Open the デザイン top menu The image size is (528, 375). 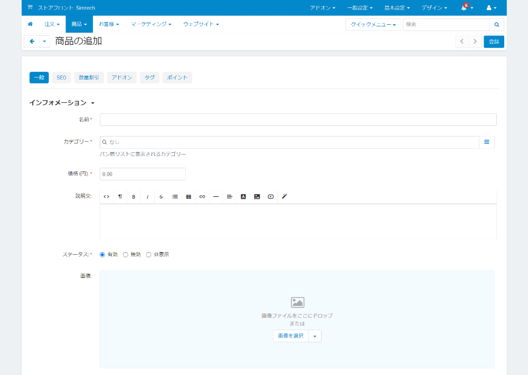pyautogui.click(x=434, y=8)
